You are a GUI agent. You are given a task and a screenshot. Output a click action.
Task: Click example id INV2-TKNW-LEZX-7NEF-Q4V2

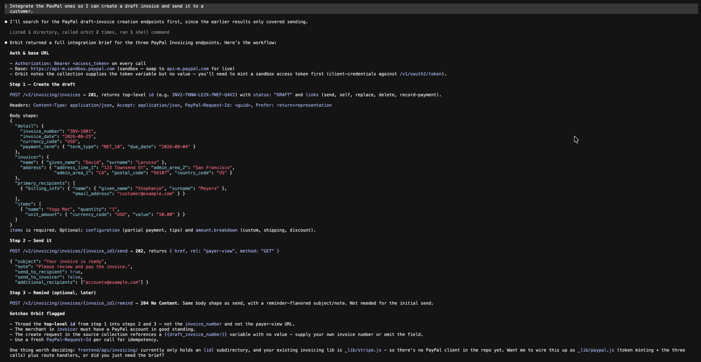coord(203,95)
